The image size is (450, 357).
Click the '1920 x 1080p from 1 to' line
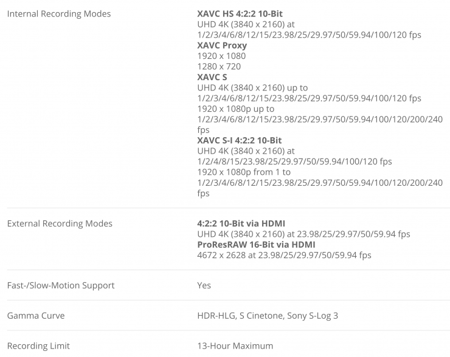click(244, 172)
